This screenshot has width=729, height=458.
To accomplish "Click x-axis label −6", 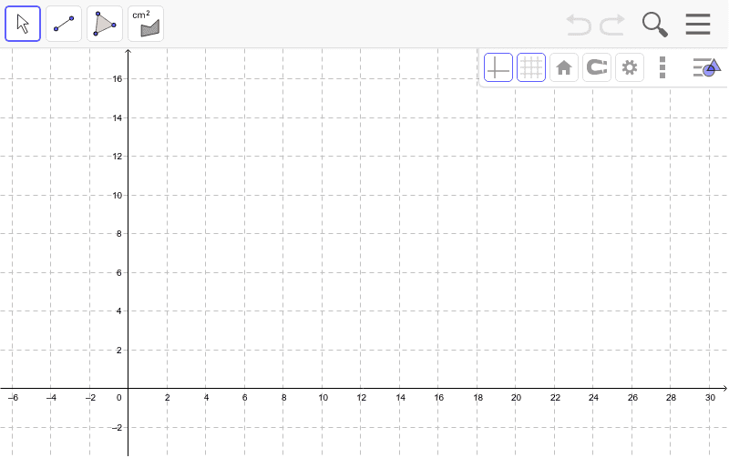I will point(13,398).
